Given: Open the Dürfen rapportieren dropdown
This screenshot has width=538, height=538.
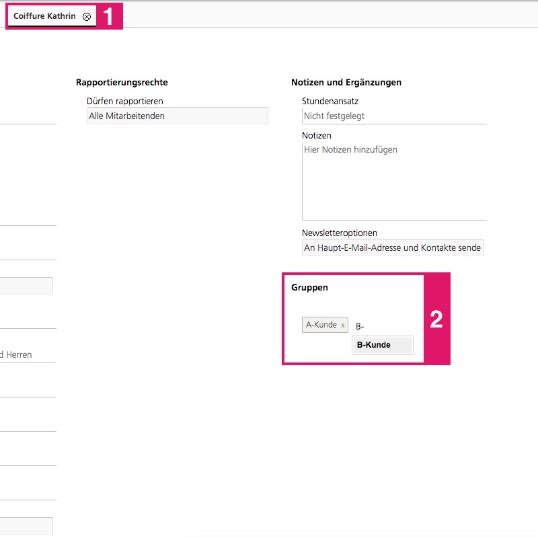Looking at the screenshot, I should 178,116.
